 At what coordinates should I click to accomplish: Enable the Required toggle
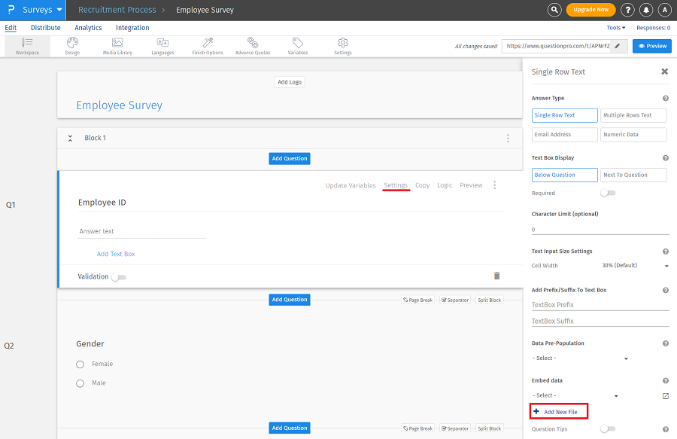point(607,193)
